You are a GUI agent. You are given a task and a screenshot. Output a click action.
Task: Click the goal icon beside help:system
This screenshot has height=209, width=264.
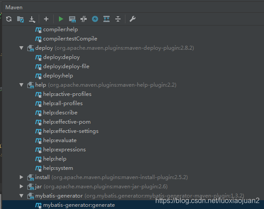38,168
